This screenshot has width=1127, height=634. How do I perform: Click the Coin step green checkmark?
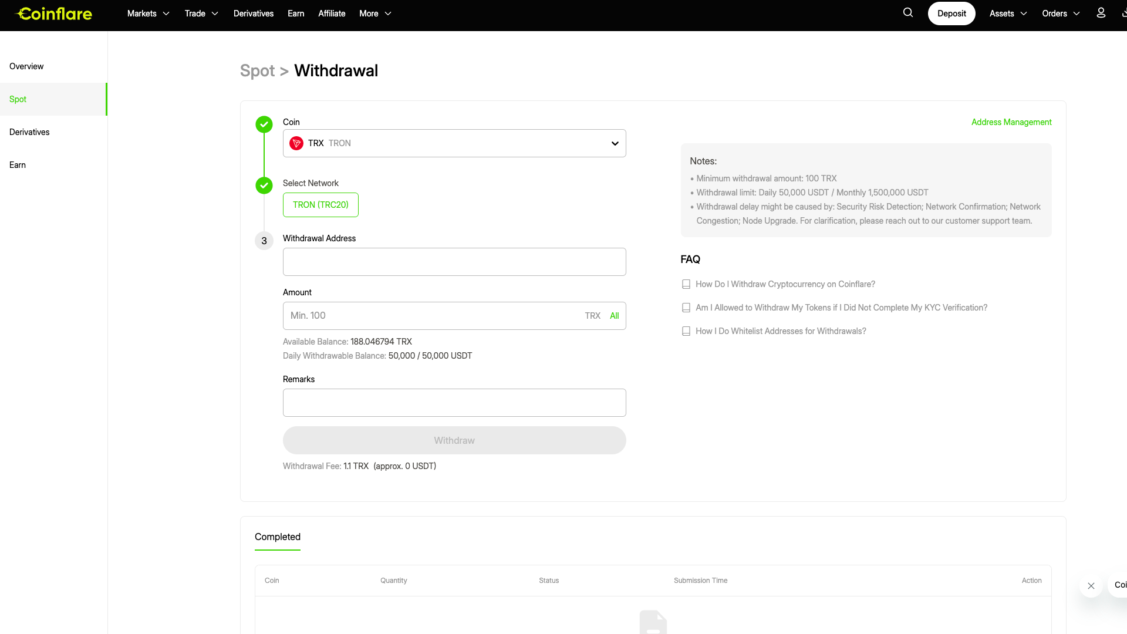(264, 124)
